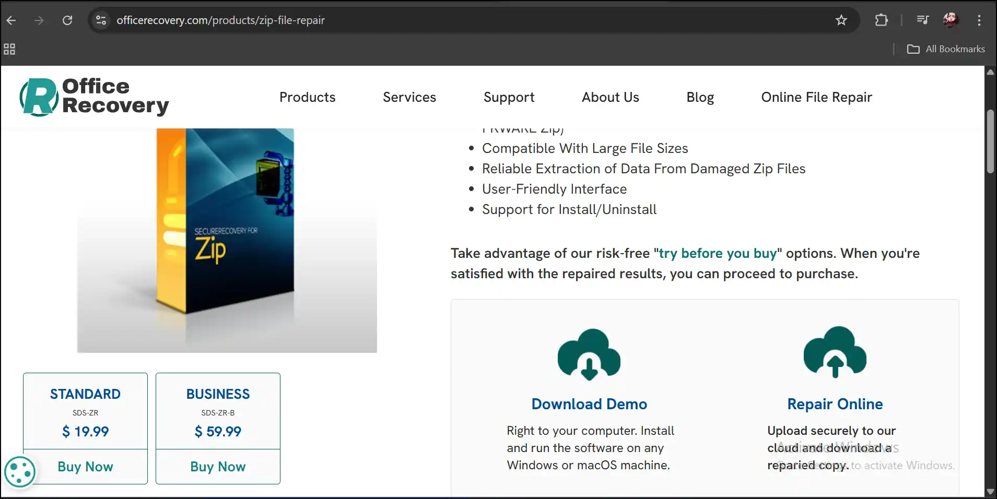
Task: Click the SDS-ZR-B product code
Action: [218, 413]
